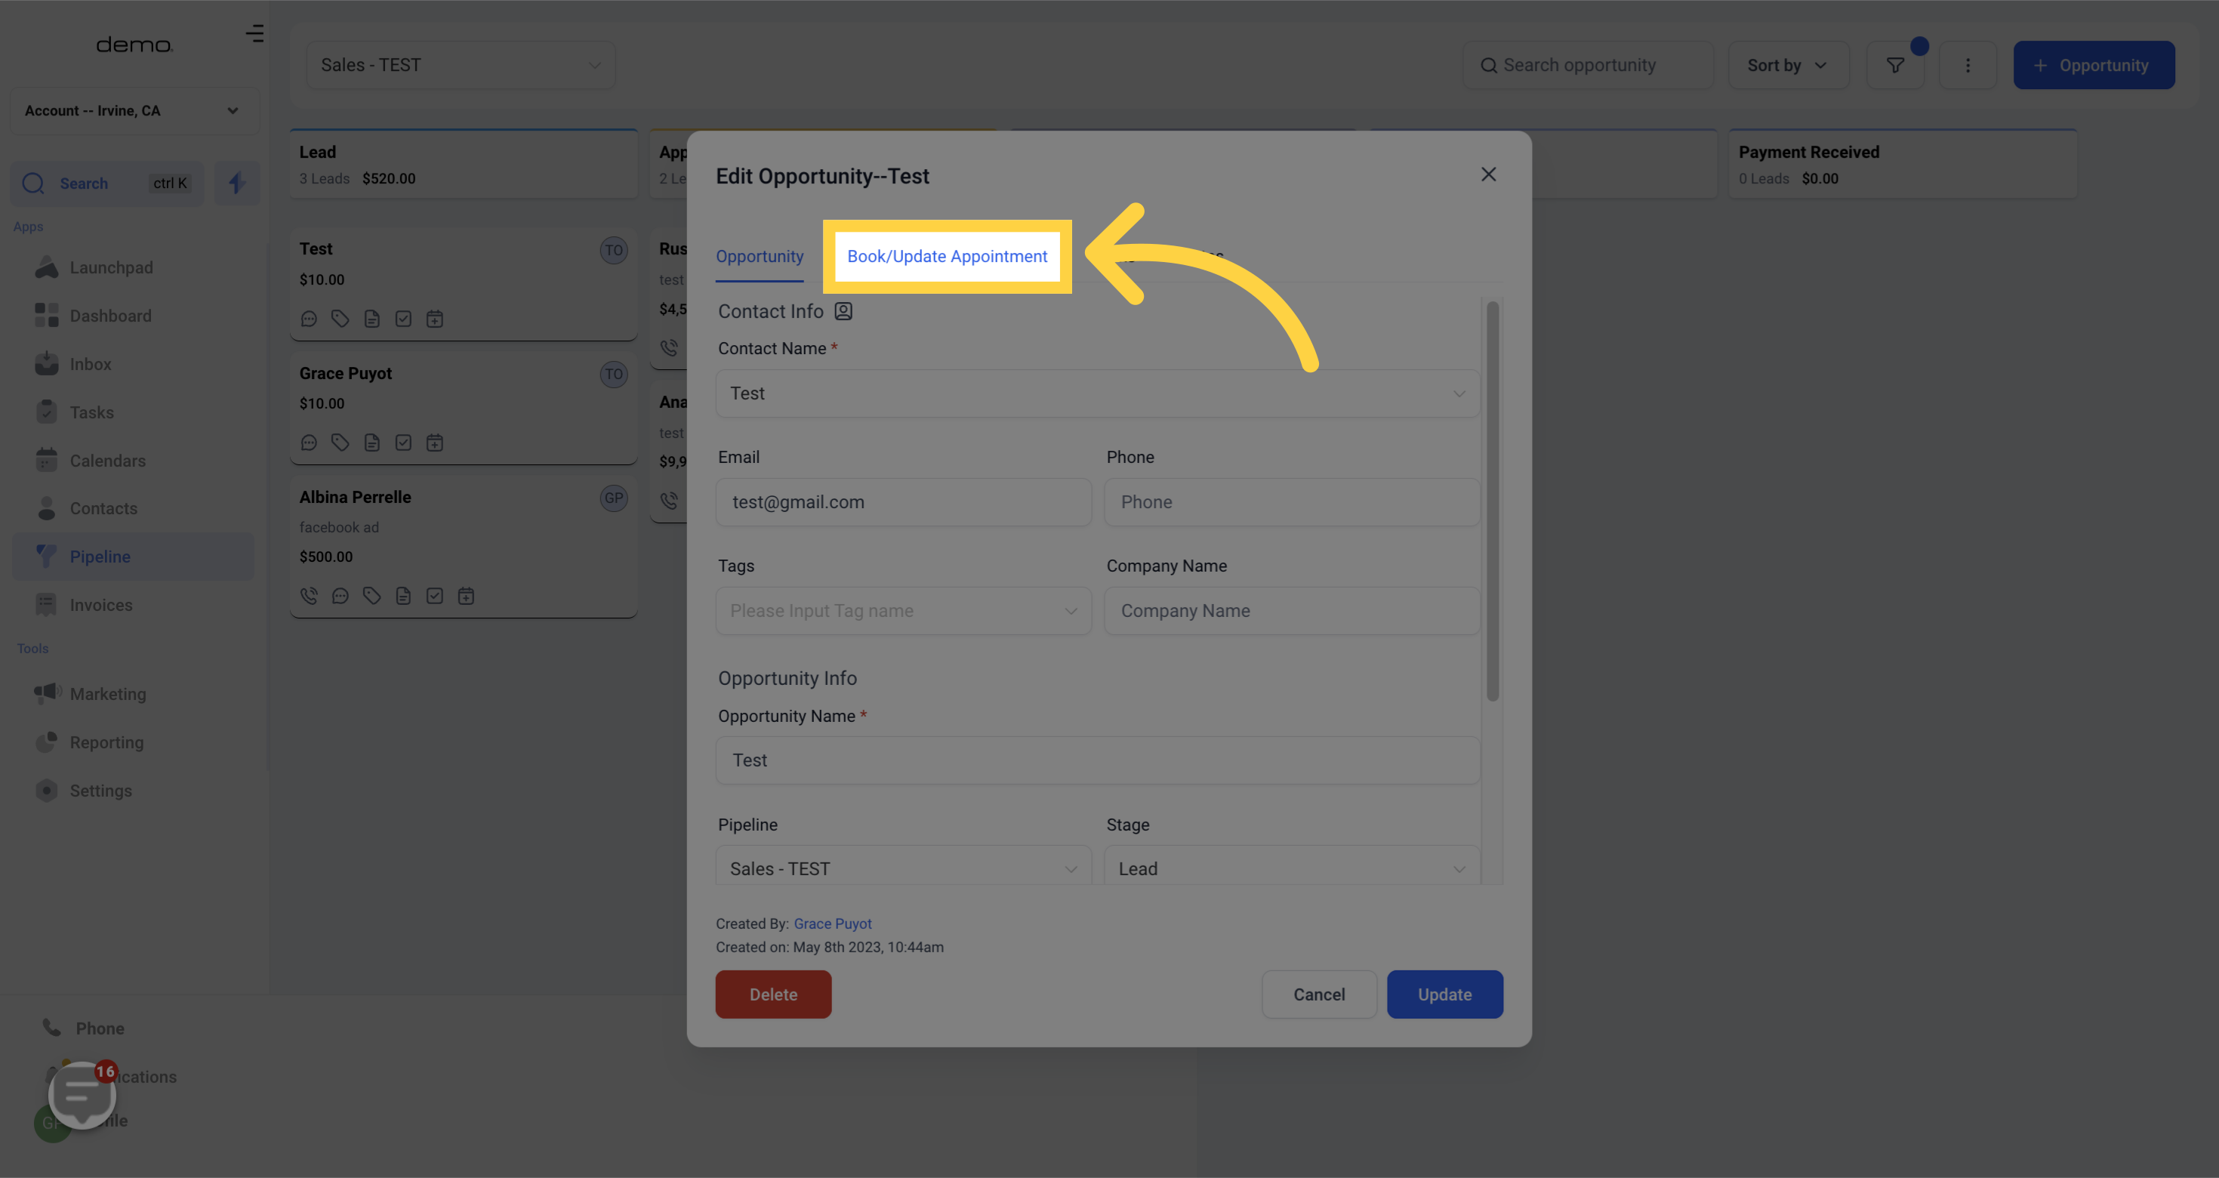Image resolution: width=2219 pixels, height=1178 pixels.
Task: Click the Cancel button
Action: point(1319,995)
